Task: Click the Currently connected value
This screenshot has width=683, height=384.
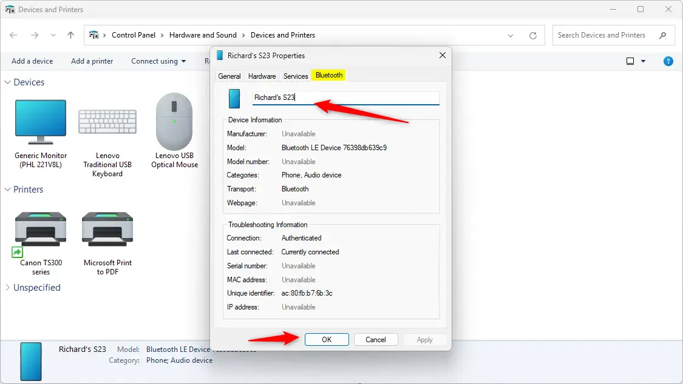Action: [310, 252]
